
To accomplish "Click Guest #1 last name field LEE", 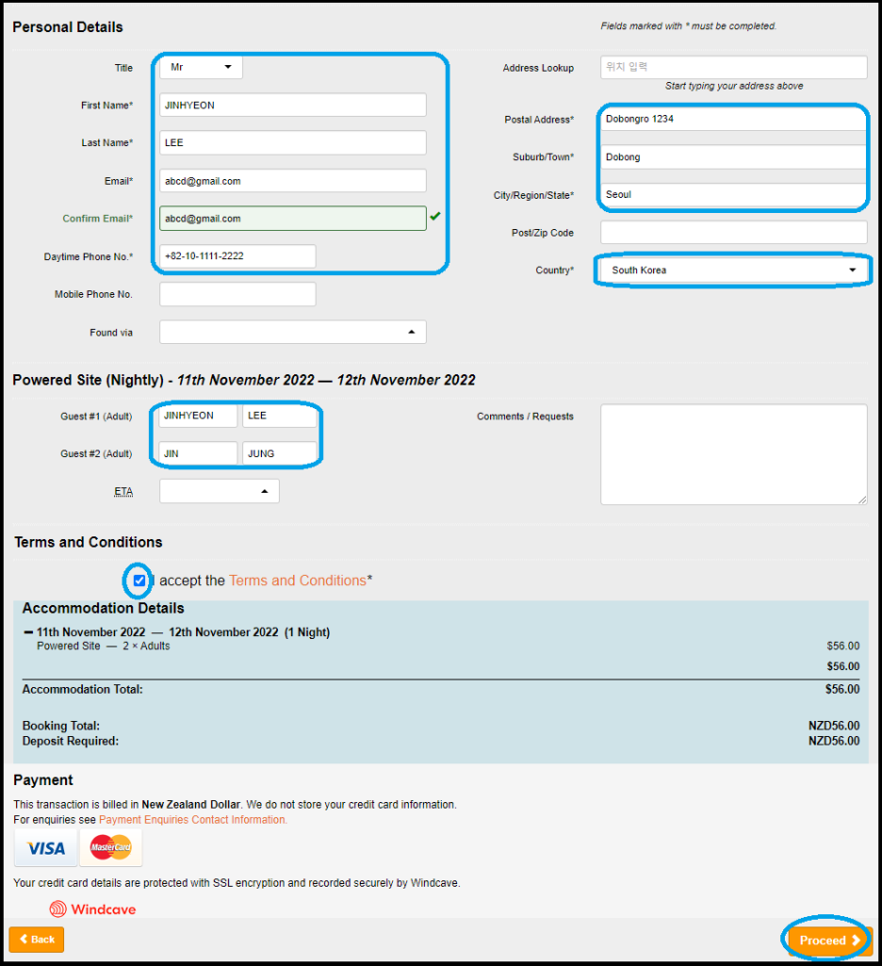I will coord(280,416).
